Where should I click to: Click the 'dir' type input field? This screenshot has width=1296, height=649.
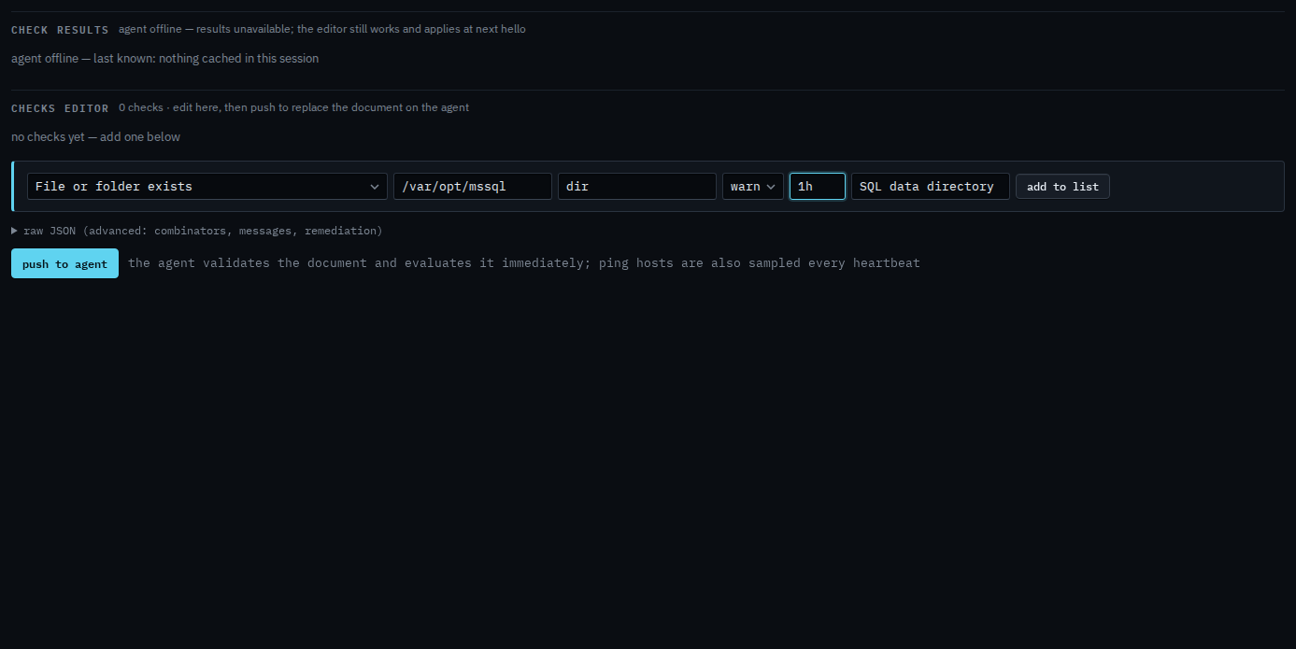(x=637, y=186)
